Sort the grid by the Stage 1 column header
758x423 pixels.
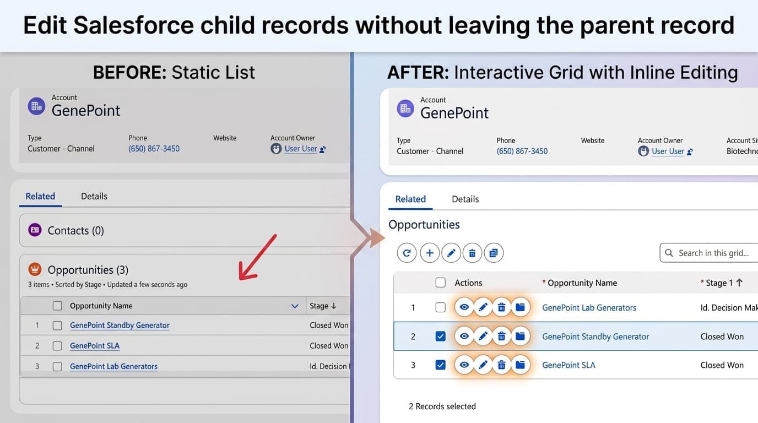click(722, 283)
